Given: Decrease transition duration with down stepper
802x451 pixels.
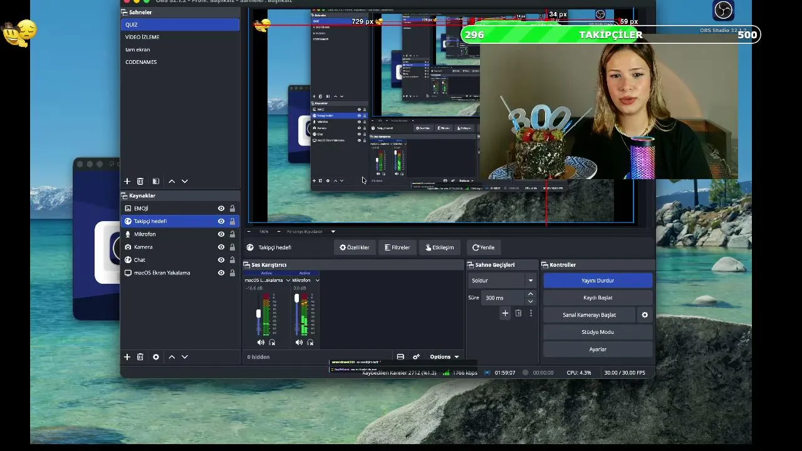Looking at the screenshot, I should pos(531,301).
